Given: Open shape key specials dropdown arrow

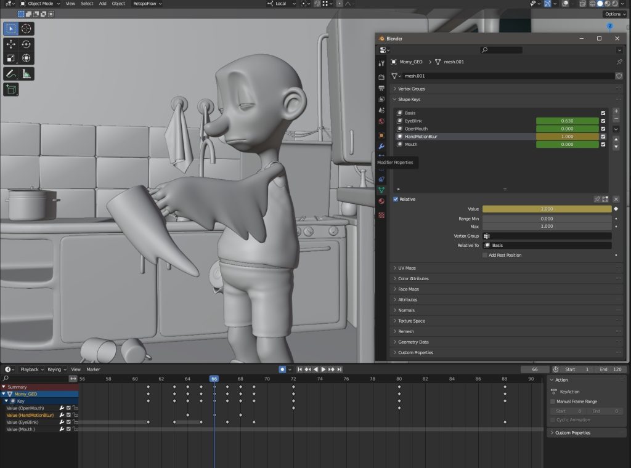Looking at the screenshot, I should [616, 129].
